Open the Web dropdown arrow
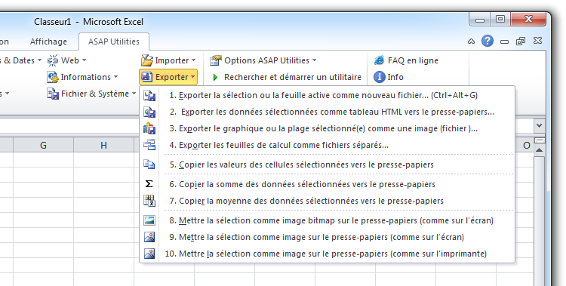This screenshot has width=566, height=286. coord(84,60)
